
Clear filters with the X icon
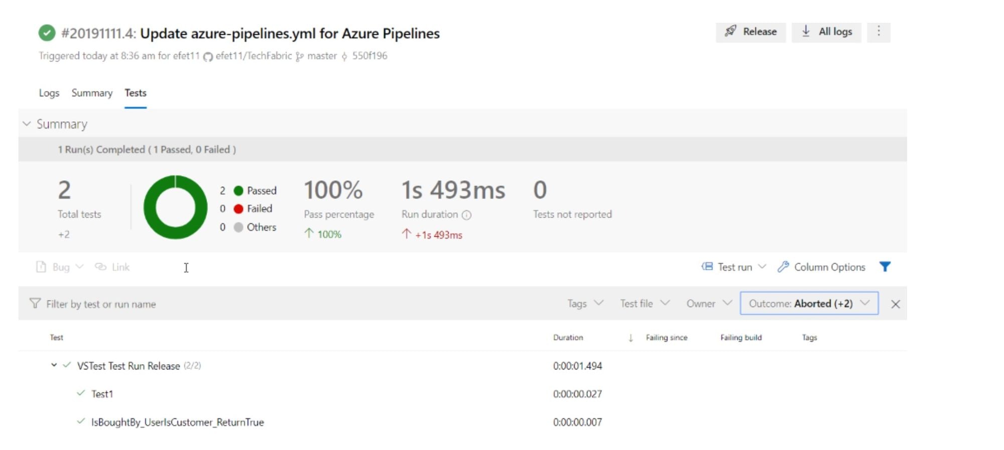pos(895,304)
